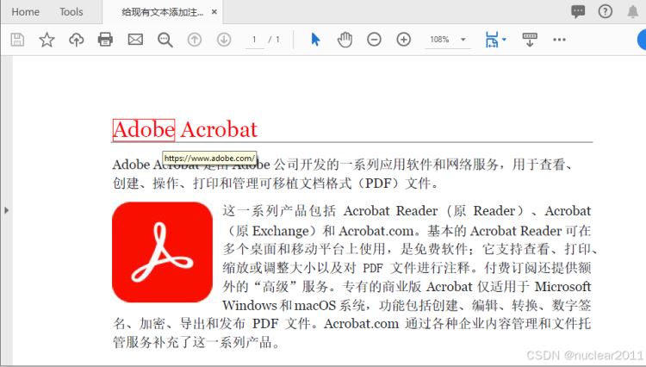Zoom out with minus icon
646x367 pixels.
coord(374,40)
